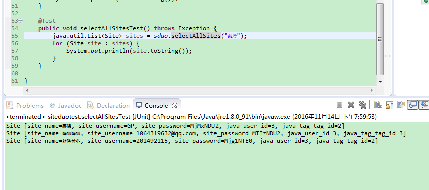Click console line containing site_username=201492115
The width and height of the screenshot is (429, 190).
coord(192,141)
